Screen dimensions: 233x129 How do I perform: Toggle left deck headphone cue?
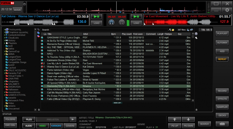point(112,23)
